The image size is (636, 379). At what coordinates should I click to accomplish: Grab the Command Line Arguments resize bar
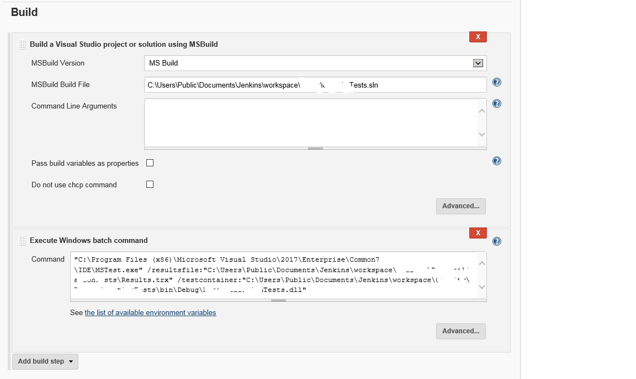315,148
